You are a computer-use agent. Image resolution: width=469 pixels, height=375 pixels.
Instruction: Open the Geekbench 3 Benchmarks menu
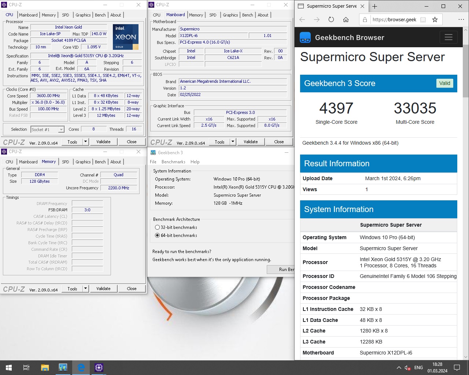coord(173,162)
